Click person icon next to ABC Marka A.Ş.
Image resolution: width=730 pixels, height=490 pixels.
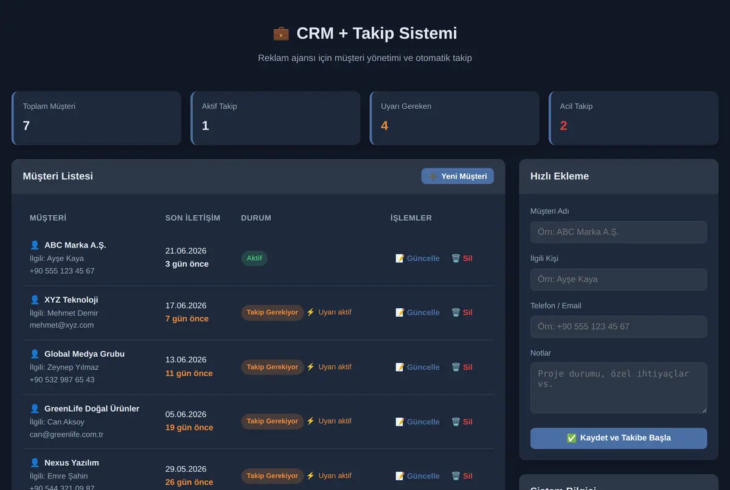coord(35,245)
